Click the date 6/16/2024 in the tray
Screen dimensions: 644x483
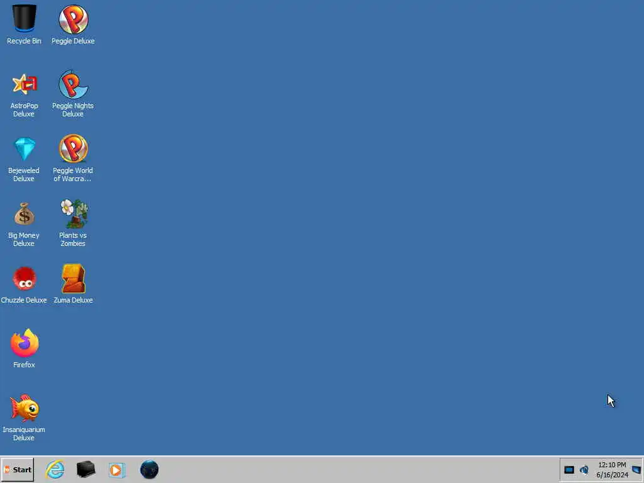pyautogui.click(x=613, y=475)
